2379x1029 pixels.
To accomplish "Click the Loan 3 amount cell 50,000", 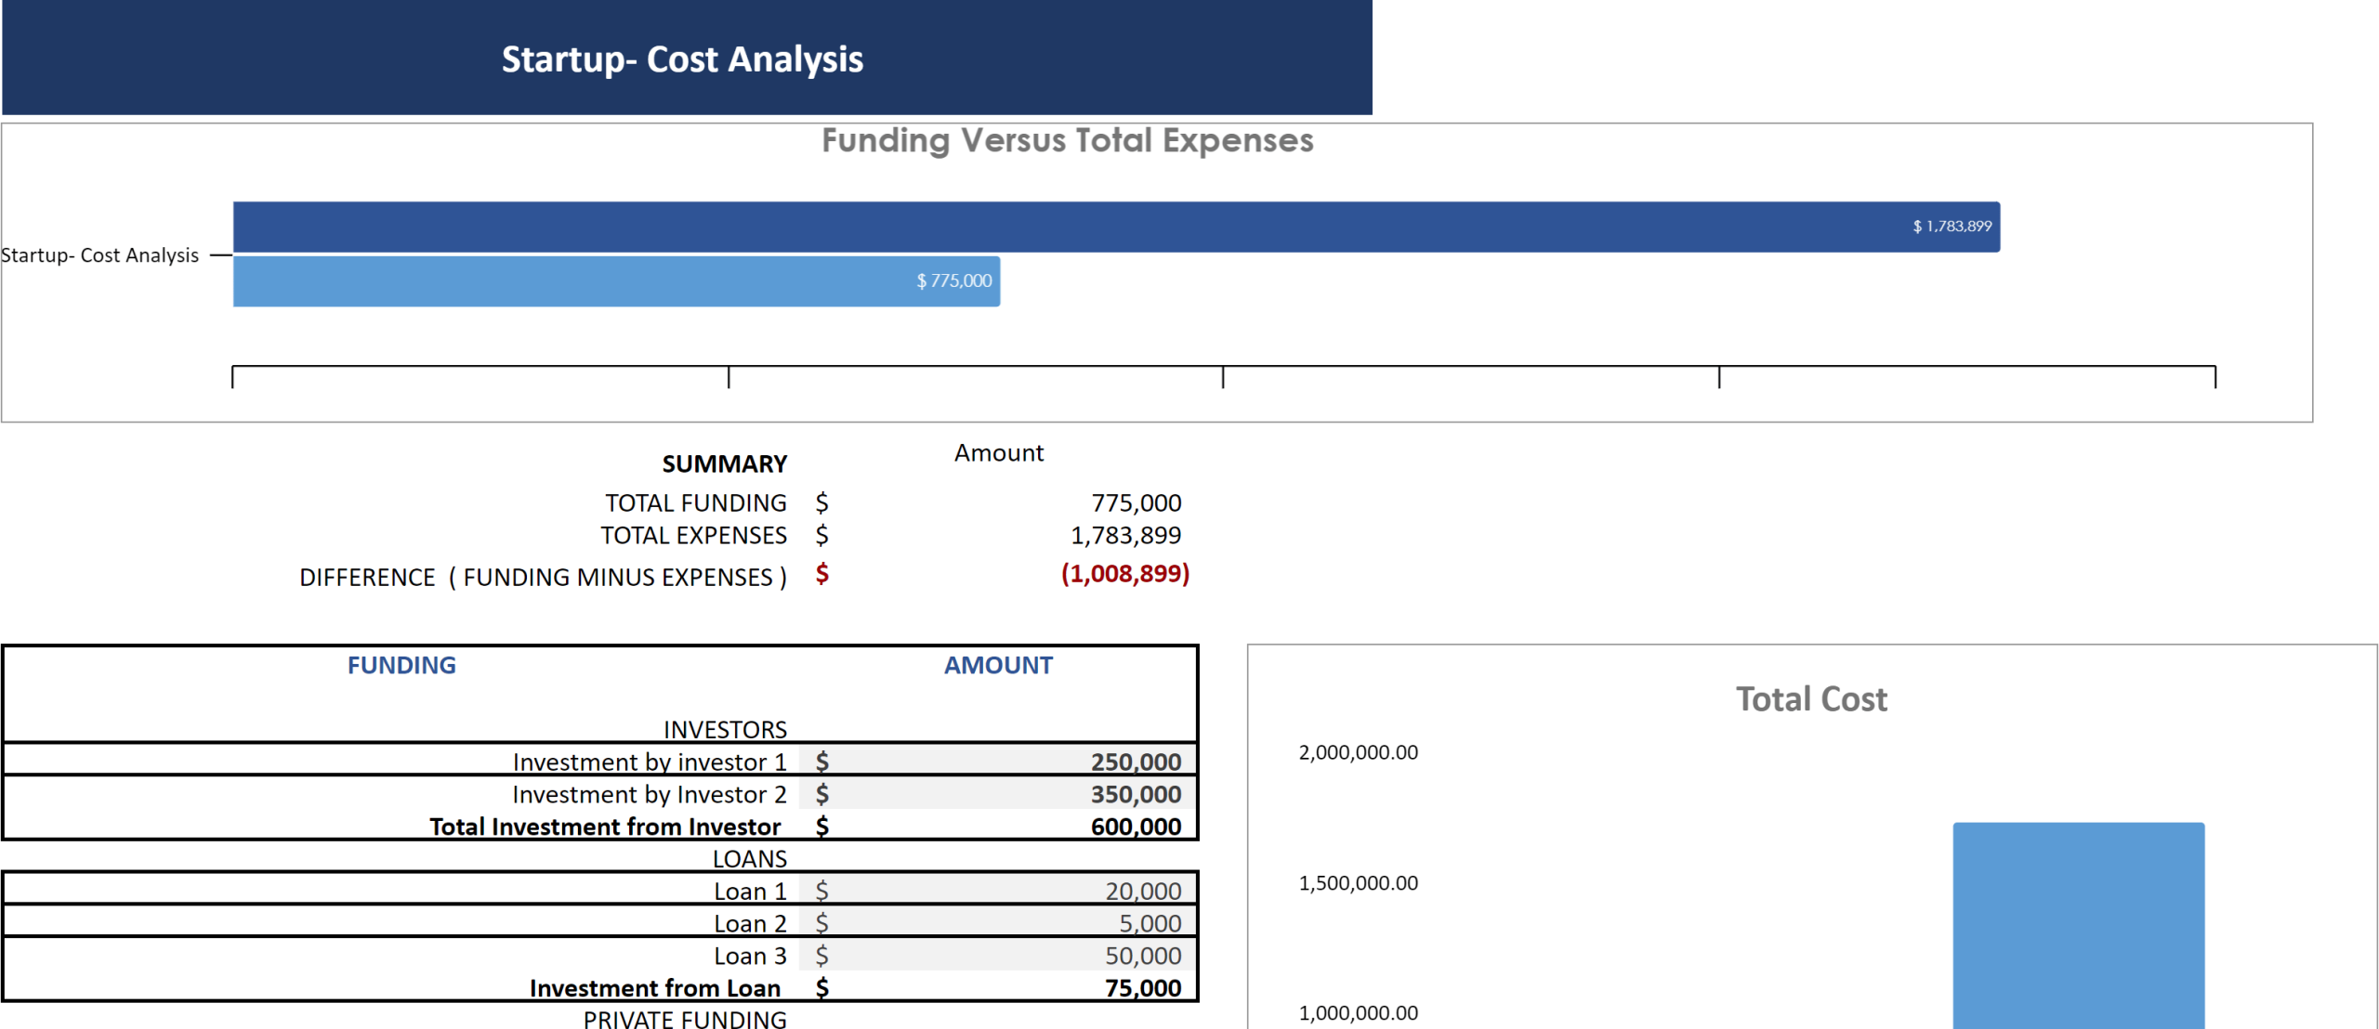I will pos(1142,957).
